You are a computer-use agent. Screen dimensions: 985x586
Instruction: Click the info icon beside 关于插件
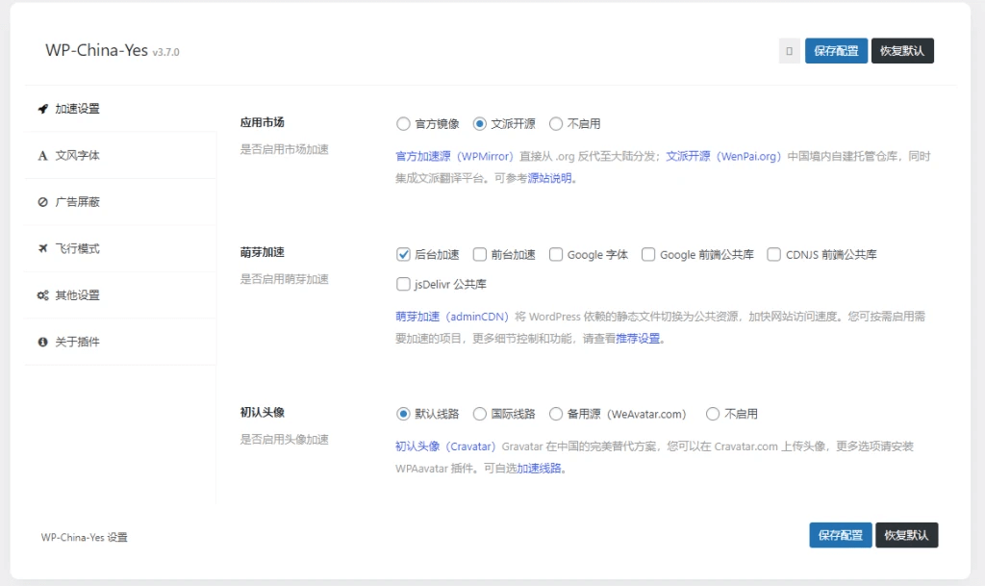tap(42, 342)
